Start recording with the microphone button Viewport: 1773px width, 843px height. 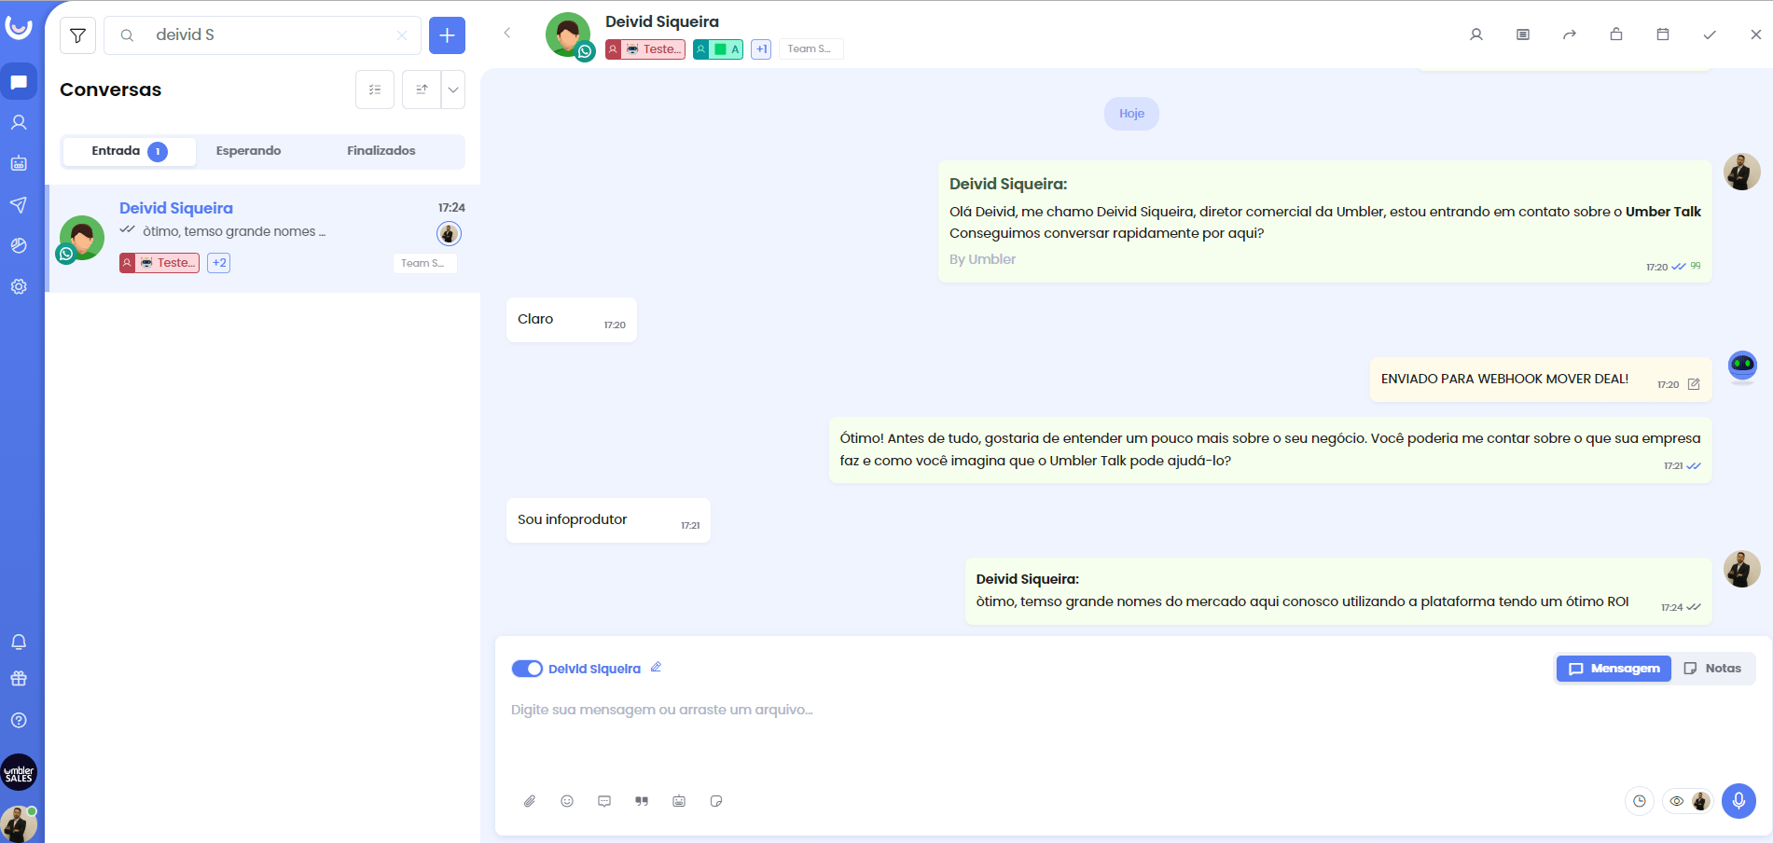point(1738,801)
